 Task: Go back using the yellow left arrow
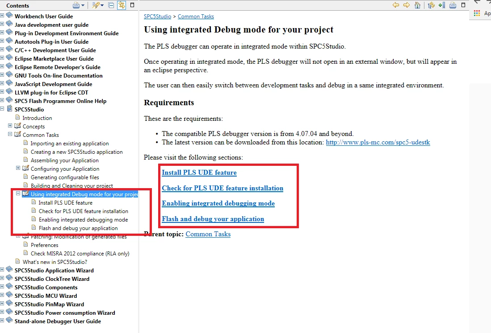click(x=396, y=5)
